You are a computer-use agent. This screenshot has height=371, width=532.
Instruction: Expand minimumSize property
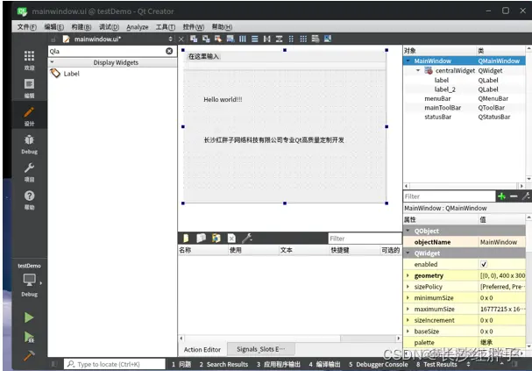pos(408,297)
